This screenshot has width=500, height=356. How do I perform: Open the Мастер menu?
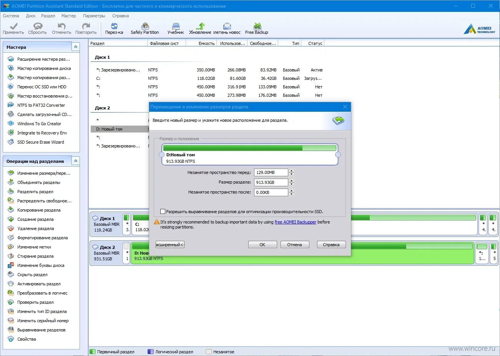point(69,16)
